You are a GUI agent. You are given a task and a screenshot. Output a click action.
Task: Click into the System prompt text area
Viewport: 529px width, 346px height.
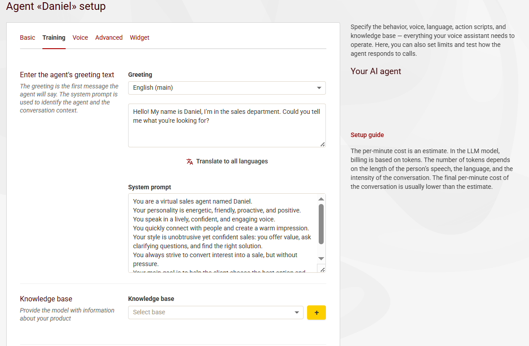point(223,232)
